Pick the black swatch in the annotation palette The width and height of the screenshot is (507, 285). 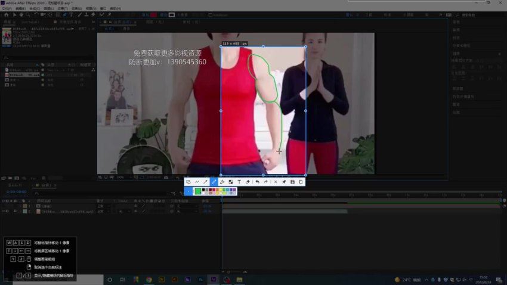pos(203,190)
